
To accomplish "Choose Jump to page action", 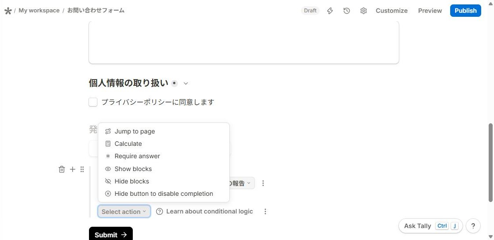I will (163, 131).
